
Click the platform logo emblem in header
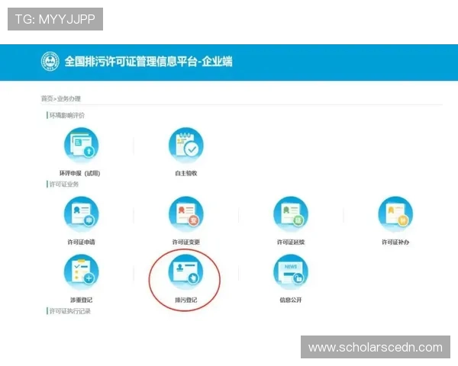click(50, 61)
